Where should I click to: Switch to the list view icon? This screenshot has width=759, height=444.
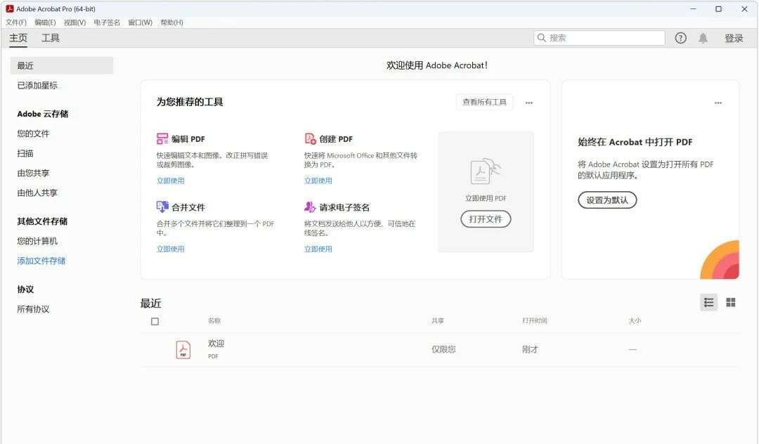708,302
